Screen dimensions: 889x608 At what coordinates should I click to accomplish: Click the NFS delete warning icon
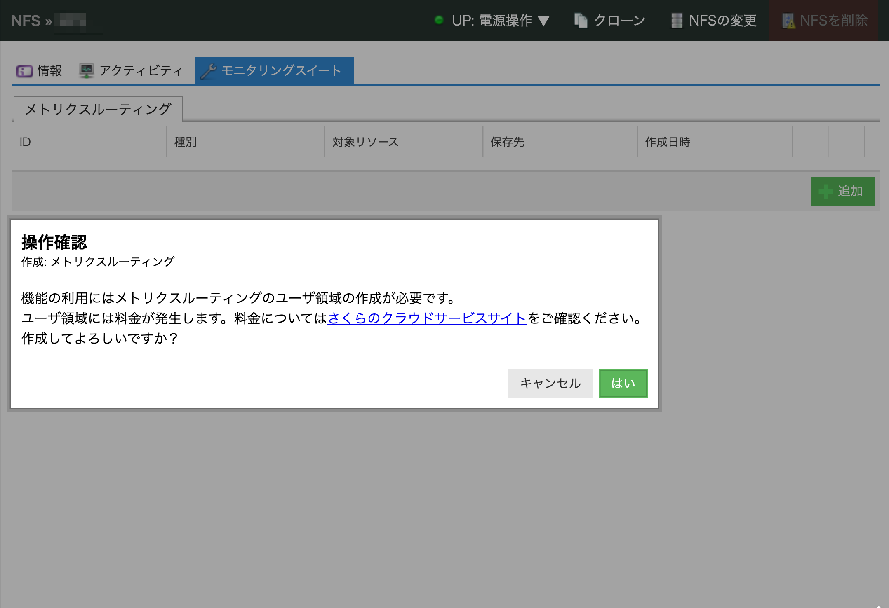788,21
